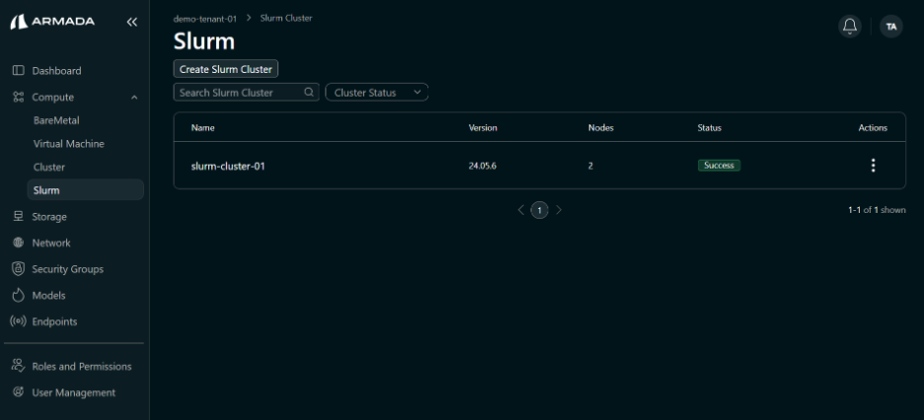Screen dimensions: 924x420
Task: Go to previous page arrow
Action: (521, 210)
